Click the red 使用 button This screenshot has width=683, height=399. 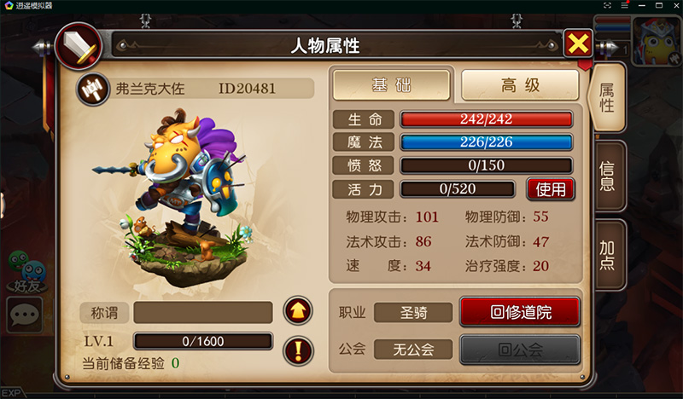pyautogui.click(x=551, y=189)
